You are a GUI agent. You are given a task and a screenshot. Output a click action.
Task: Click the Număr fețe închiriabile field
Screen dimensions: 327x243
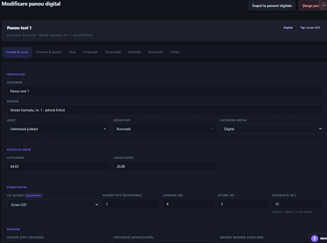point(131,204)
